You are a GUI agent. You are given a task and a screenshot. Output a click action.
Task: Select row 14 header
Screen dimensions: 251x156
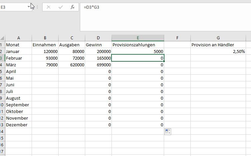click(2, 131)
